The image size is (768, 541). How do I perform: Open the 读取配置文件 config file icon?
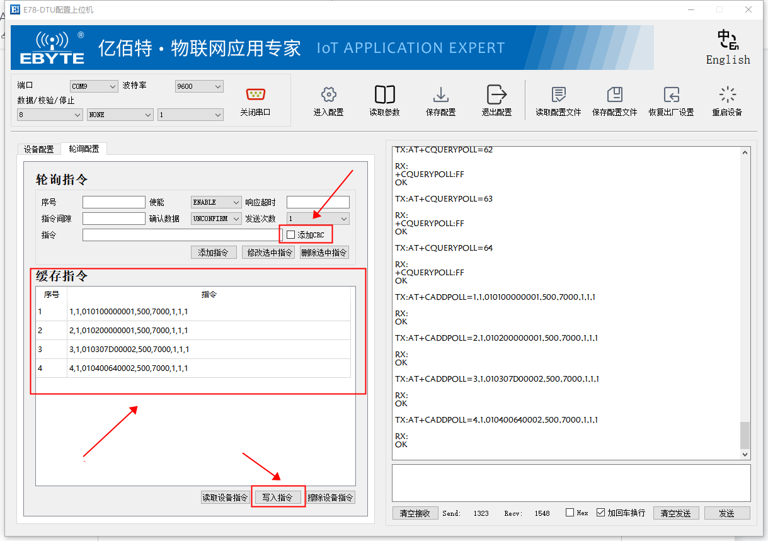click(x=558, y=100)
